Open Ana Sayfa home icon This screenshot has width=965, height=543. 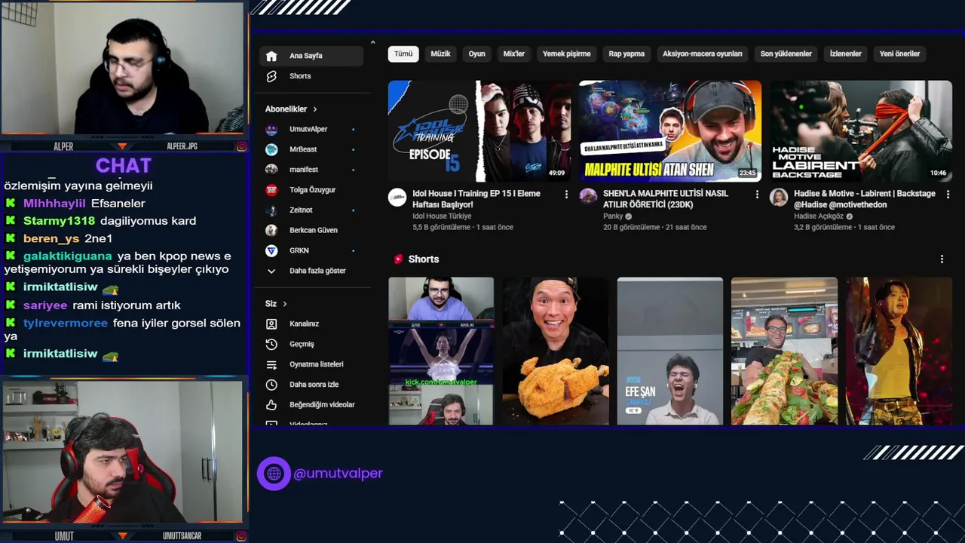[x=271, y=56]
